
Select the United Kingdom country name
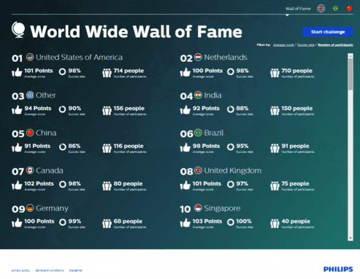point(232,170)
